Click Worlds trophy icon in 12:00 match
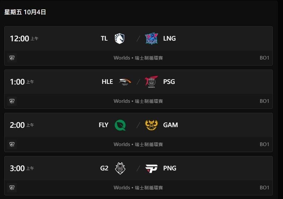The width and height of the screenshot is (283, 199). (12, 58)
